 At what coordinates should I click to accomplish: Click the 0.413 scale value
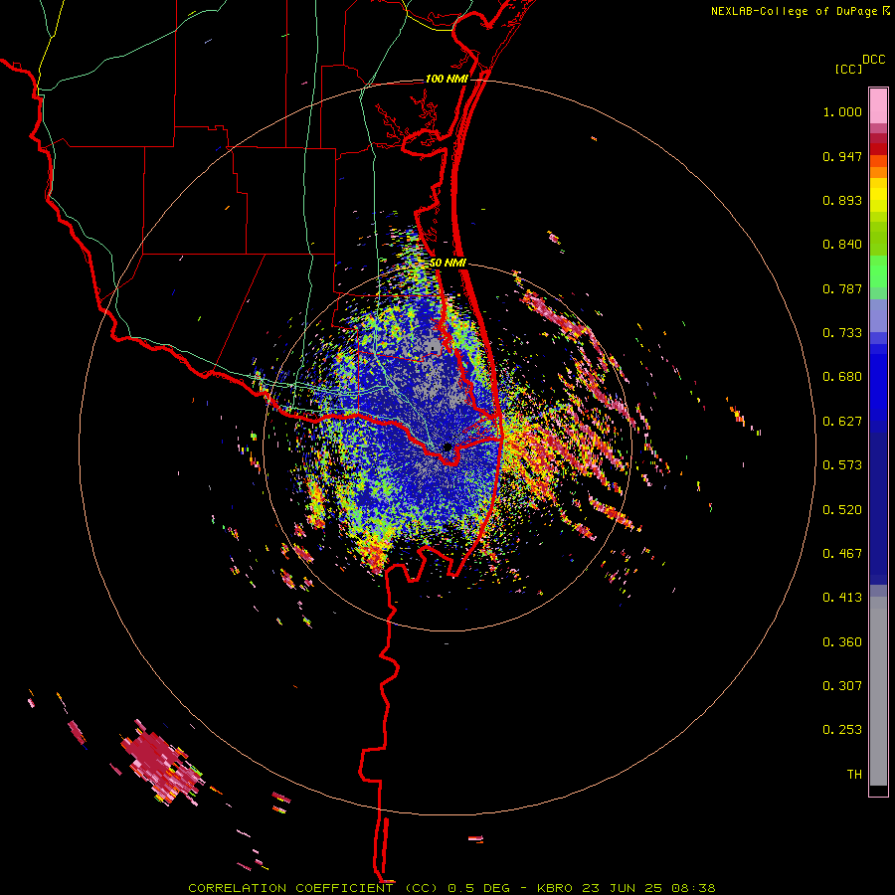[842, 598]
